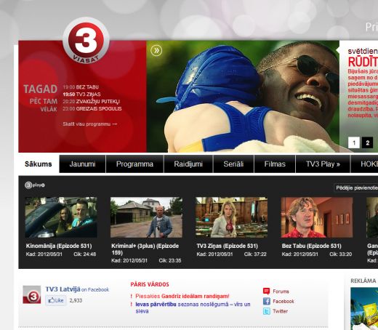
Task: Click 19:00 BEZ TABU schedule entry
Action: coord(81,87)
